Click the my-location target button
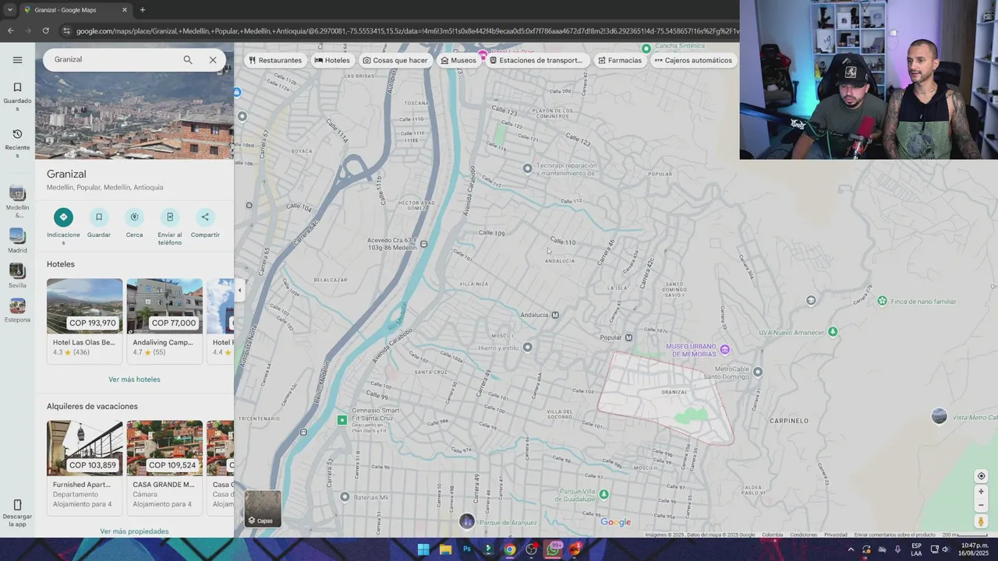Image resolution: width=998 pixels, height=561 pixels. tap(981, 476)
